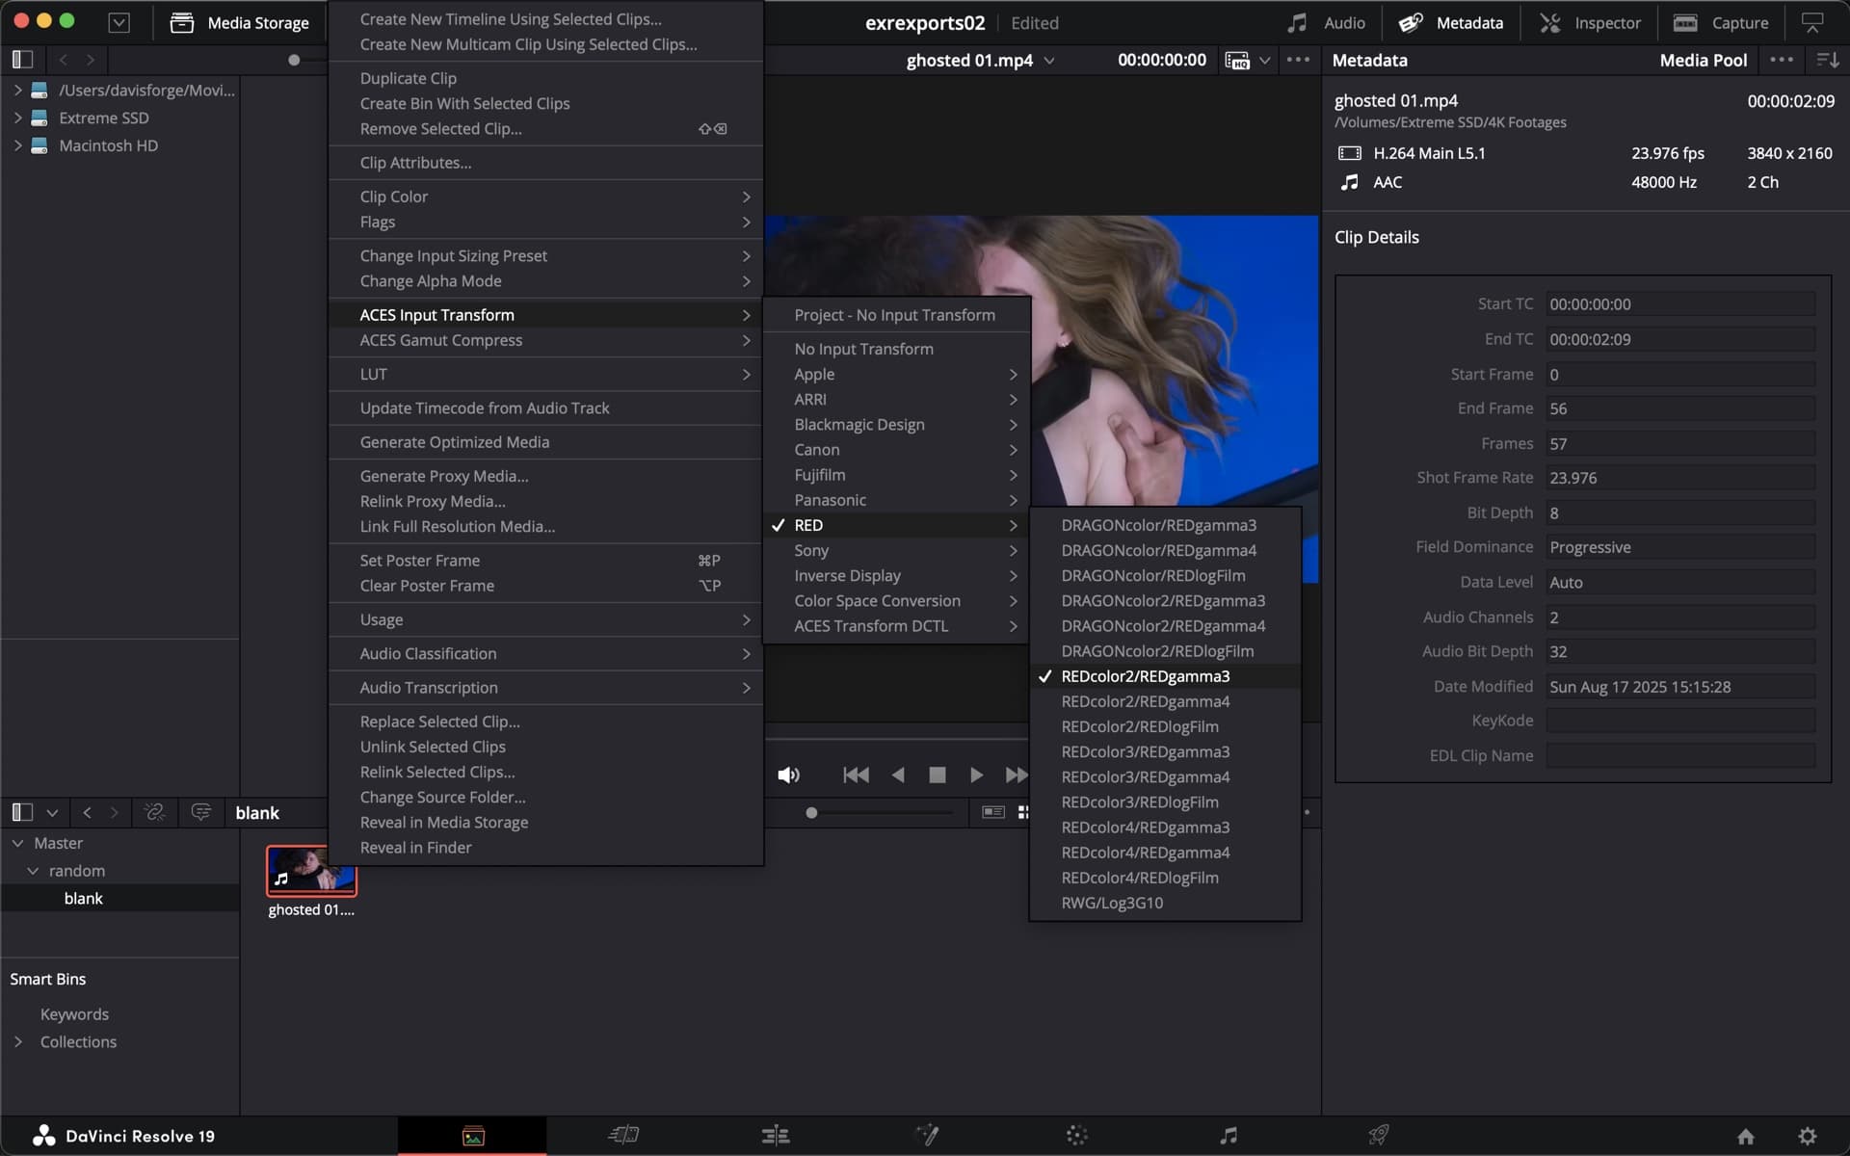Screen dimensions: 1850x1156
Task: Play the clip in reverse
Action: (x=898, y=775)
